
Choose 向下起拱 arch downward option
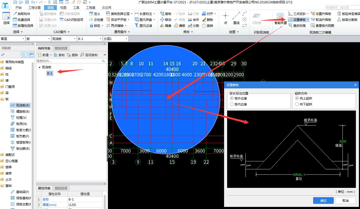pos(304,104)
